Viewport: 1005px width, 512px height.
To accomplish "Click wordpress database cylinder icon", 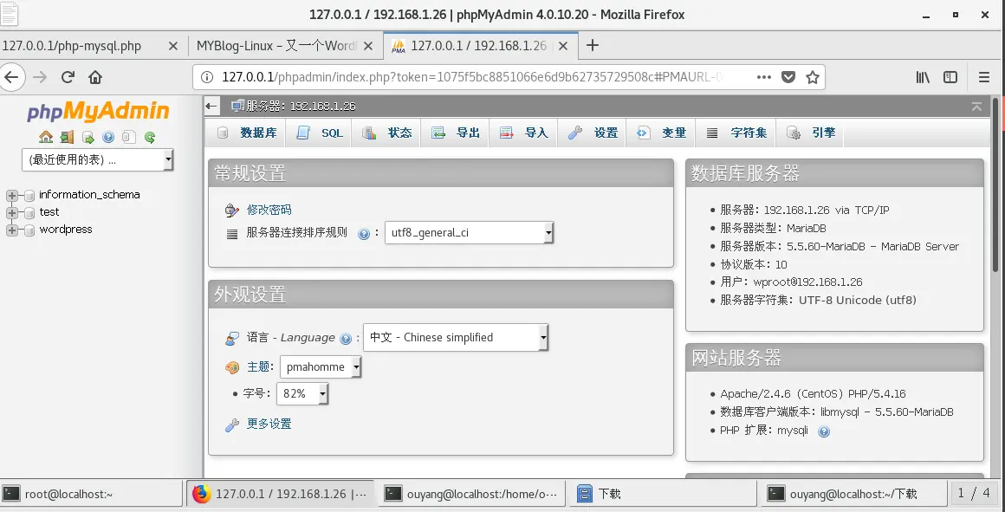I will coord(29,230).
